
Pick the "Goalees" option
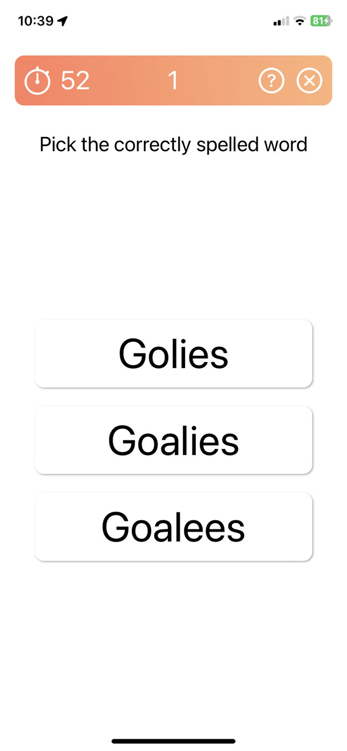173,527
